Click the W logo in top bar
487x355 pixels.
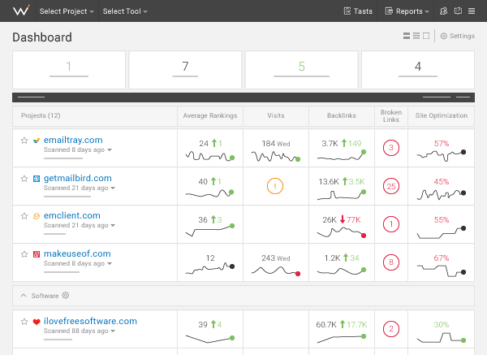coord(21,11)
